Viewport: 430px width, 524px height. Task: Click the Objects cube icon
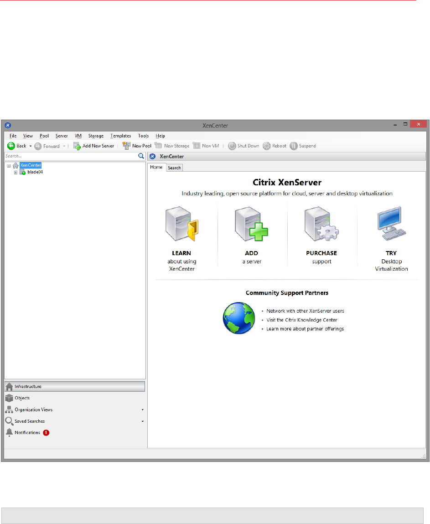9,398
